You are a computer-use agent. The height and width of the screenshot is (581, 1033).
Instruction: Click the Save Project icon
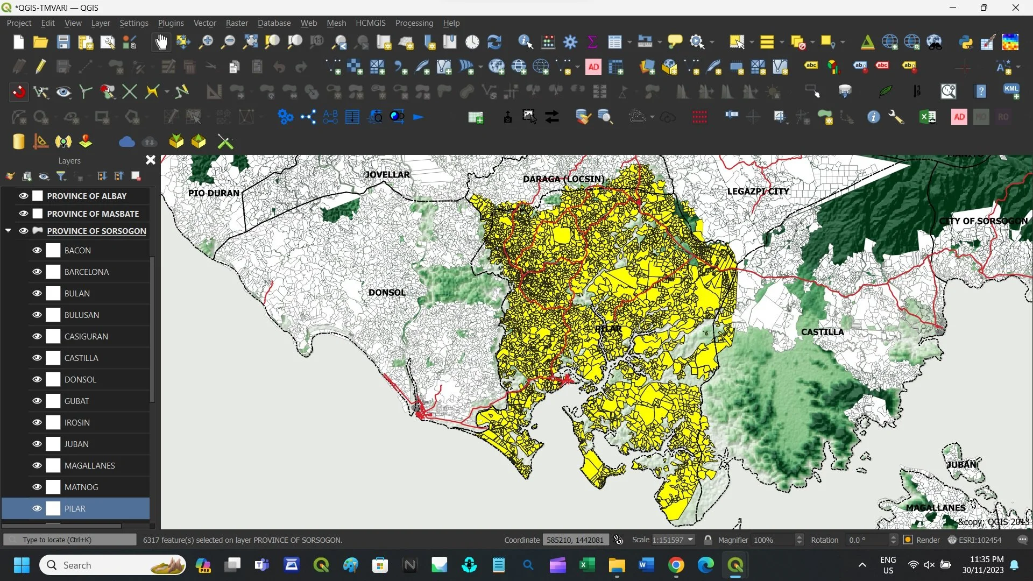63,42
